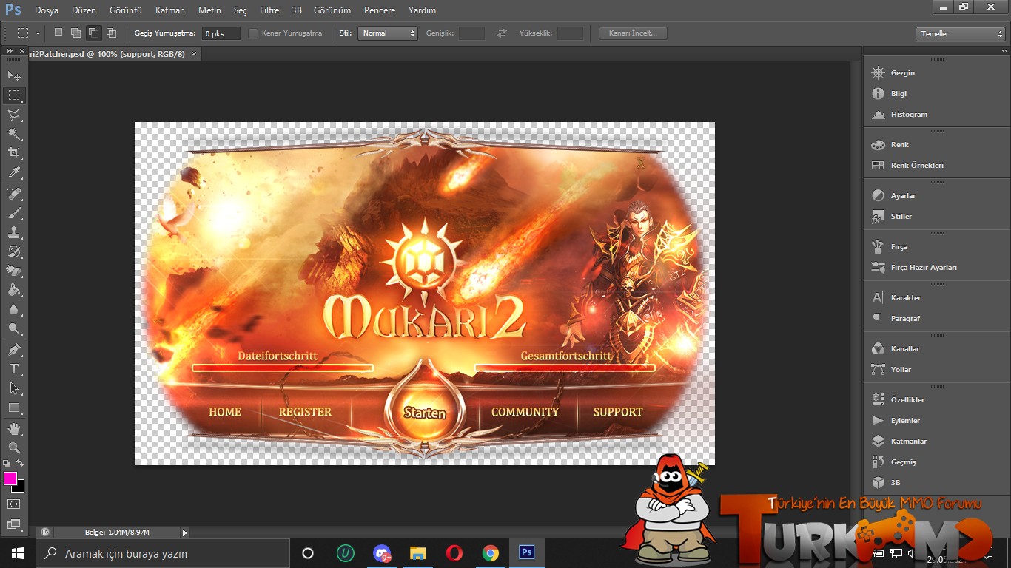Select the History Brush tool
The width and height of the screenshot is (1011, 568).
pos(14,251)
